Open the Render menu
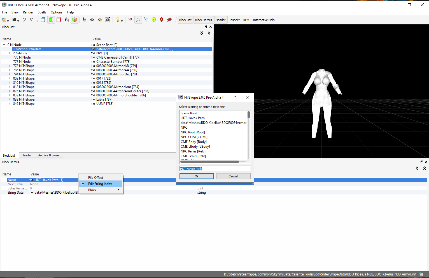Screen dimensions: 429x278 pyautogui.click(x=28, y=12)
